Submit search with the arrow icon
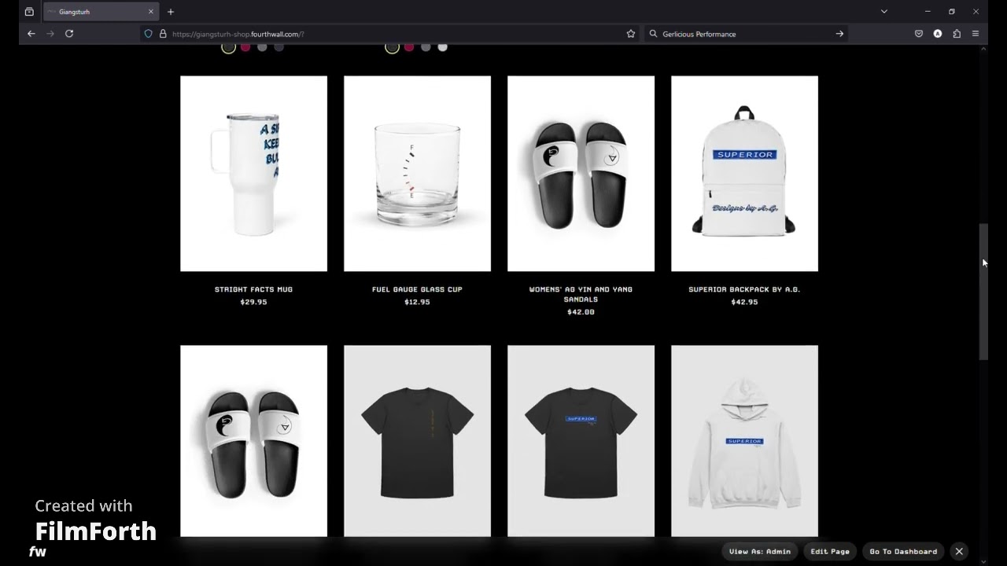This screenshot has width=1007, height=566. pyautogui.click(x=839, y=34)
